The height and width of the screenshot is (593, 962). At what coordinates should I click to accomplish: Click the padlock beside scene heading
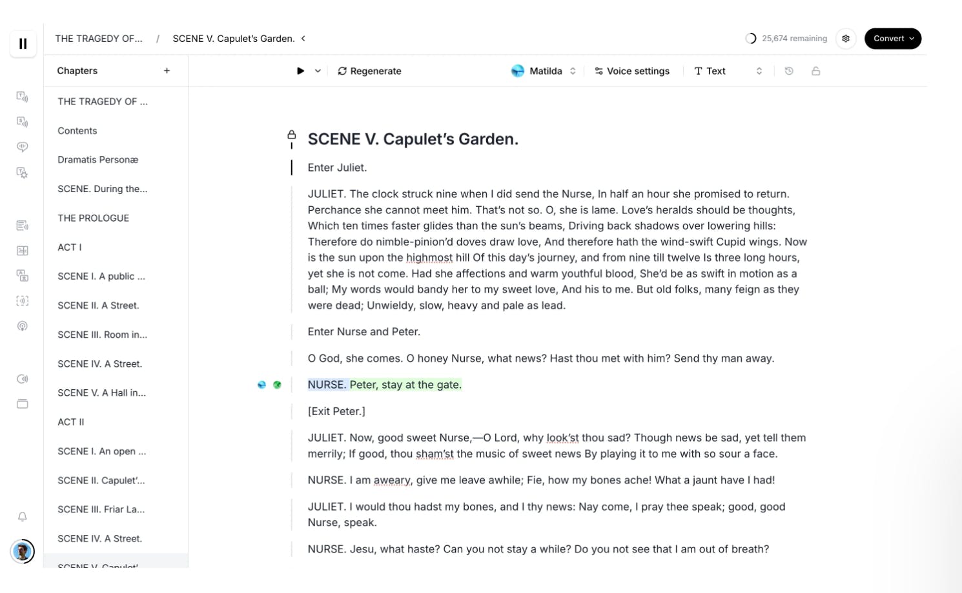pyautogui.click(x=292, y=135)
